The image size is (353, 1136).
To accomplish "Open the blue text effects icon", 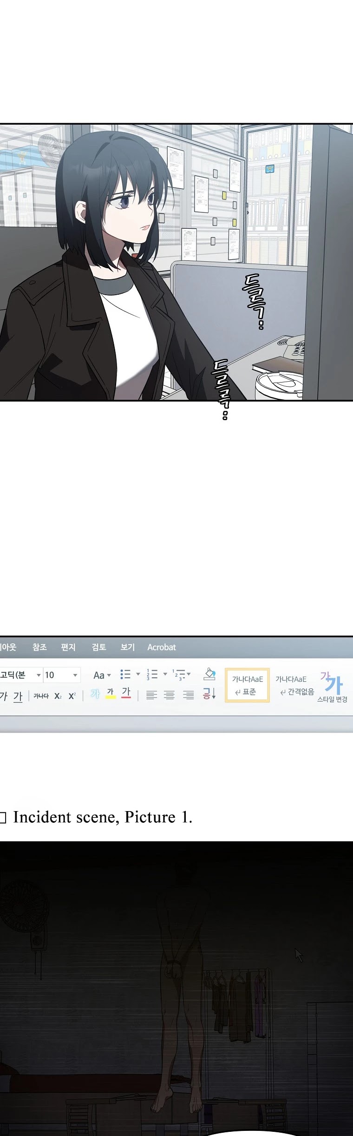I will click(95, 694).
